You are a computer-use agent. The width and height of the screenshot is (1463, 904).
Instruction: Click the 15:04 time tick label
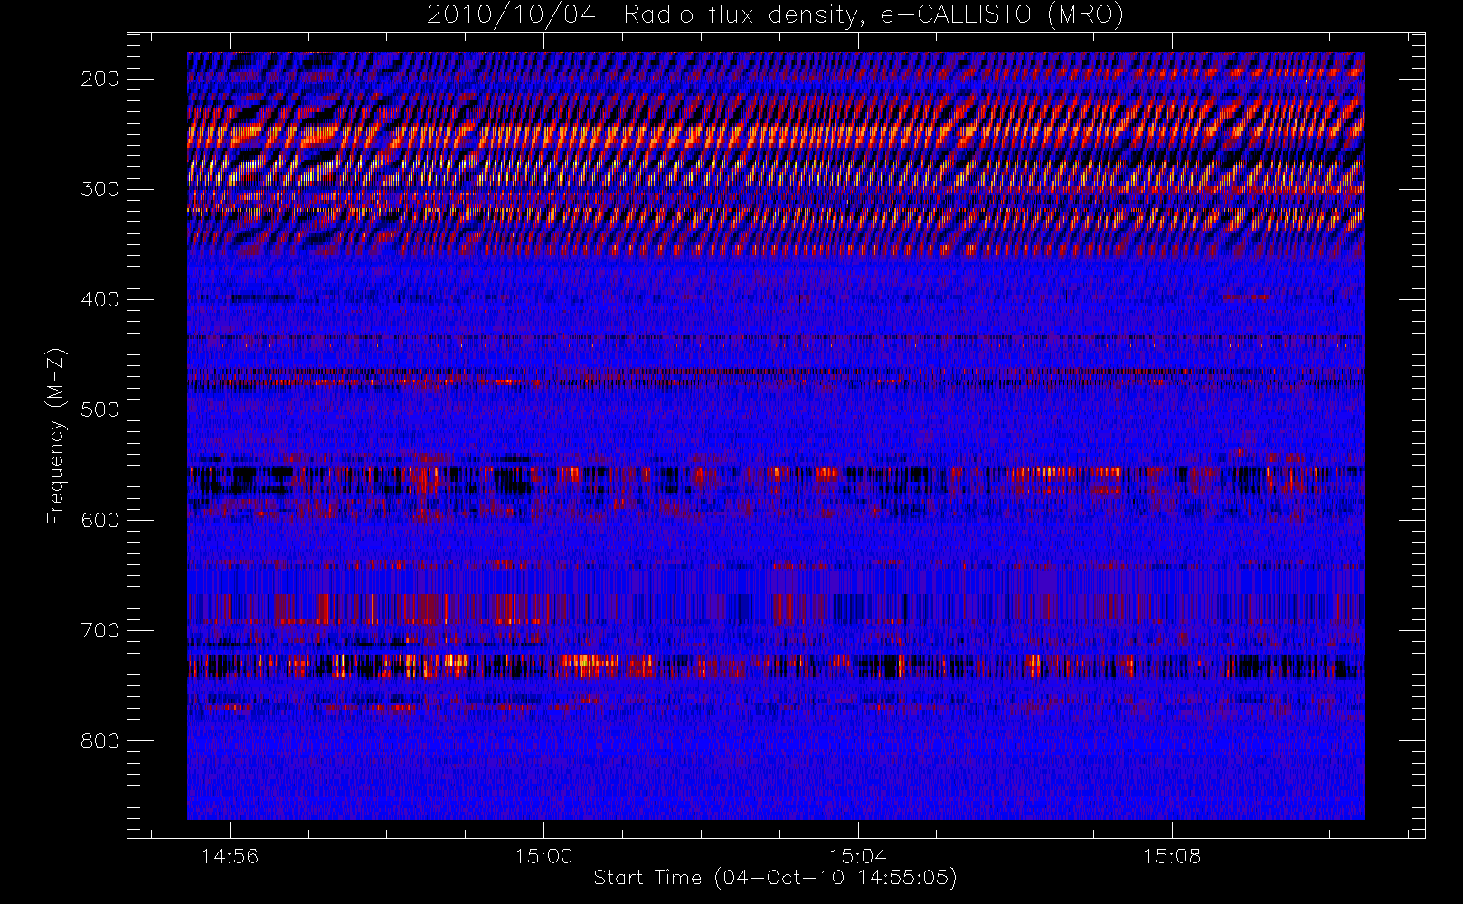pos(857,856)
